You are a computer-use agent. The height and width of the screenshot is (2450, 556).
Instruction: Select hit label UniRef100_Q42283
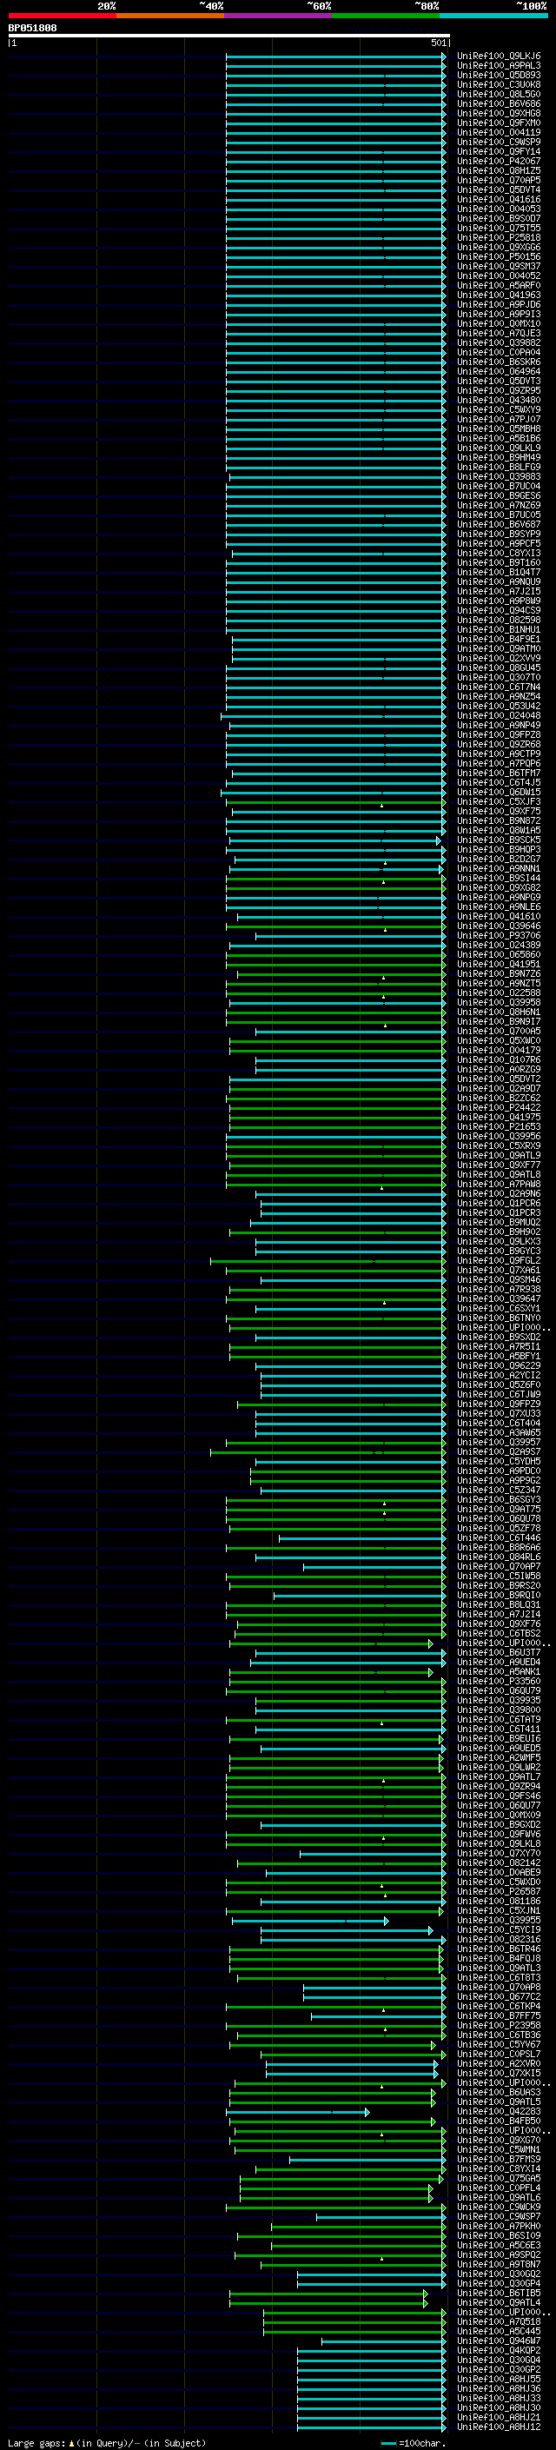click(x=499, y=2110)
